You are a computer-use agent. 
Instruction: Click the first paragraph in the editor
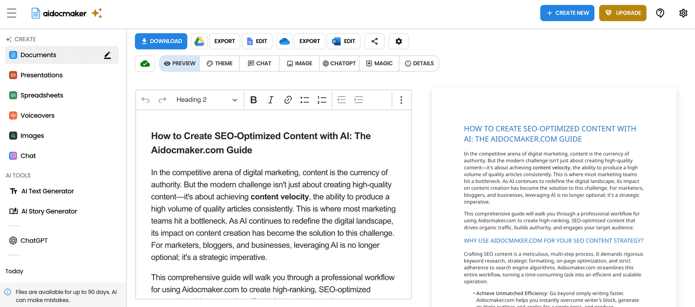[x=273, y=215]
